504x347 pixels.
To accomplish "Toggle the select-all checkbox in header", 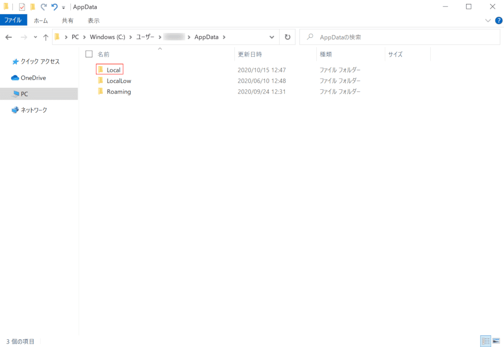I will coord(89,54).
